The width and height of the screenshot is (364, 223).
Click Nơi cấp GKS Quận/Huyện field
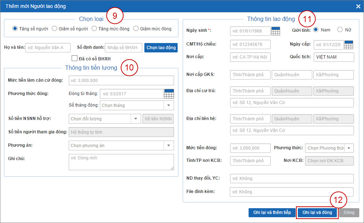pyautogui.click(x=292, y=75)
